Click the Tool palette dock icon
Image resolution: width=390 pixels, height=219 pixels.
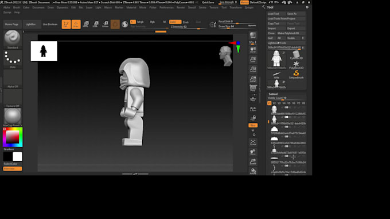click(x=307, y=7)
